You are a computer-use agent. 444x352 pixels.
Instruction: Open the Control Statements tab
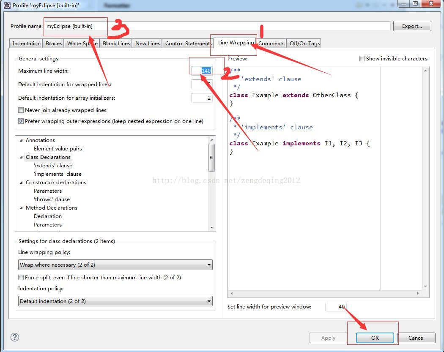pyautogui.click(x=189, y=43)
